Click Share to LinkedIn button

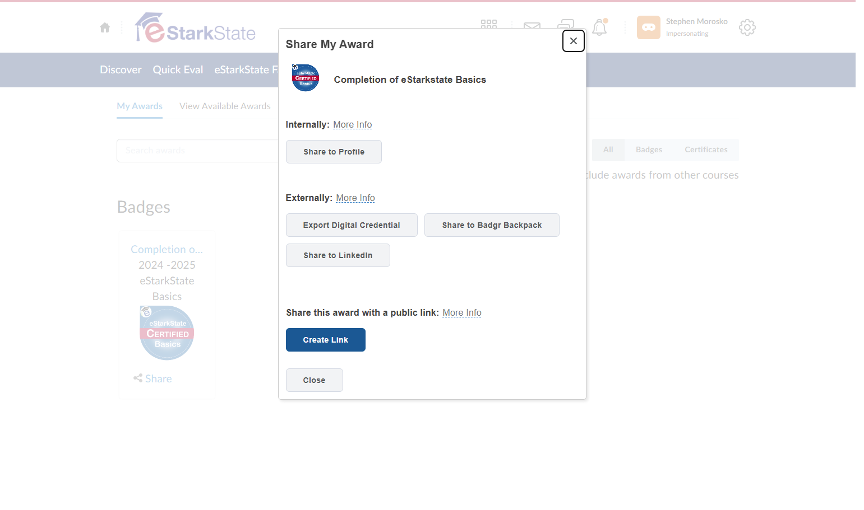pos(338,255)
